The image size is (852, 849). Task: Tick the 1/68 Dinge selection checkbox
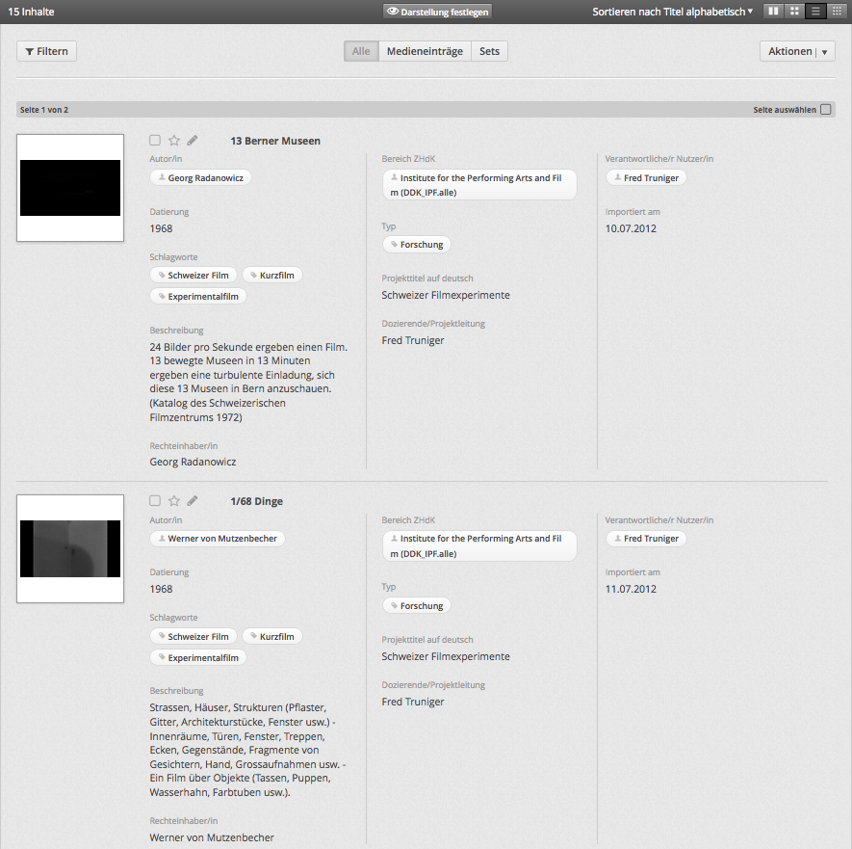(155, 501)
